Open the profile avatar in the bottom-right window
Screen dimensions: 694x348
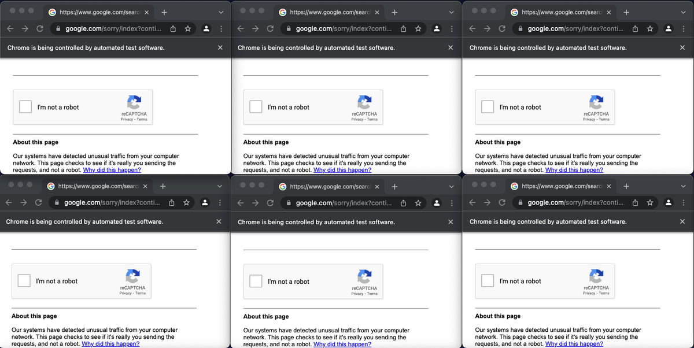click(x=669, y=202)
